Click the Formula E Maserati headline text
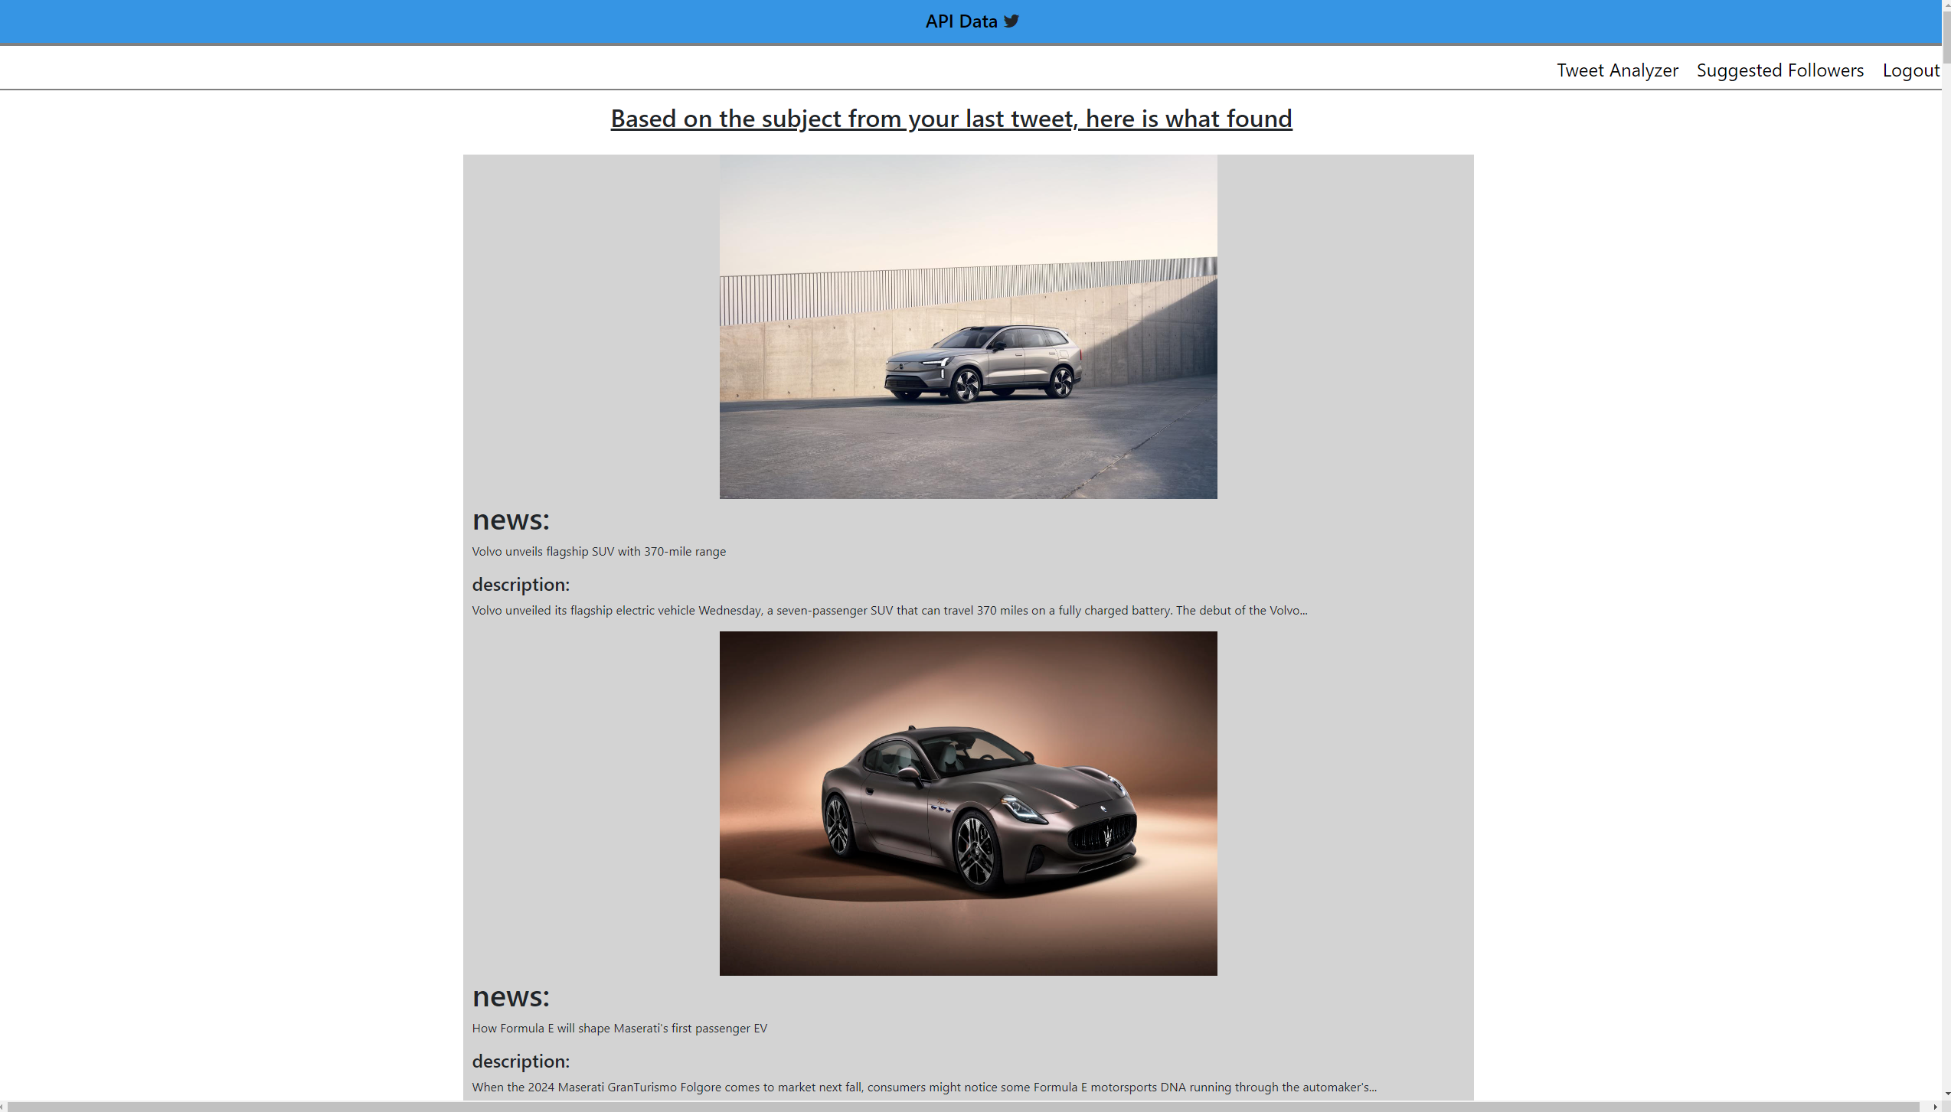The image size is (1951, 1112). (x=619, y=1028)
